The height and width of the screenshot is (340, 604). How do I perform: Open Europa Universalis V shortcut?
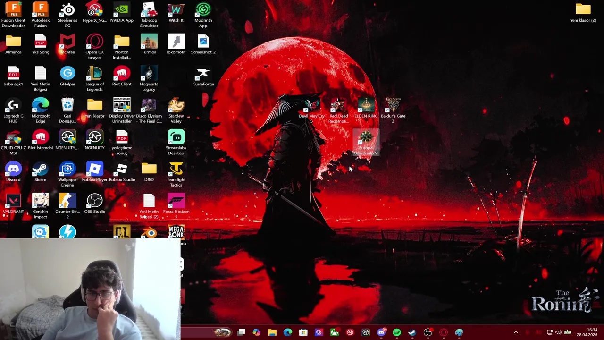point(366,143)
